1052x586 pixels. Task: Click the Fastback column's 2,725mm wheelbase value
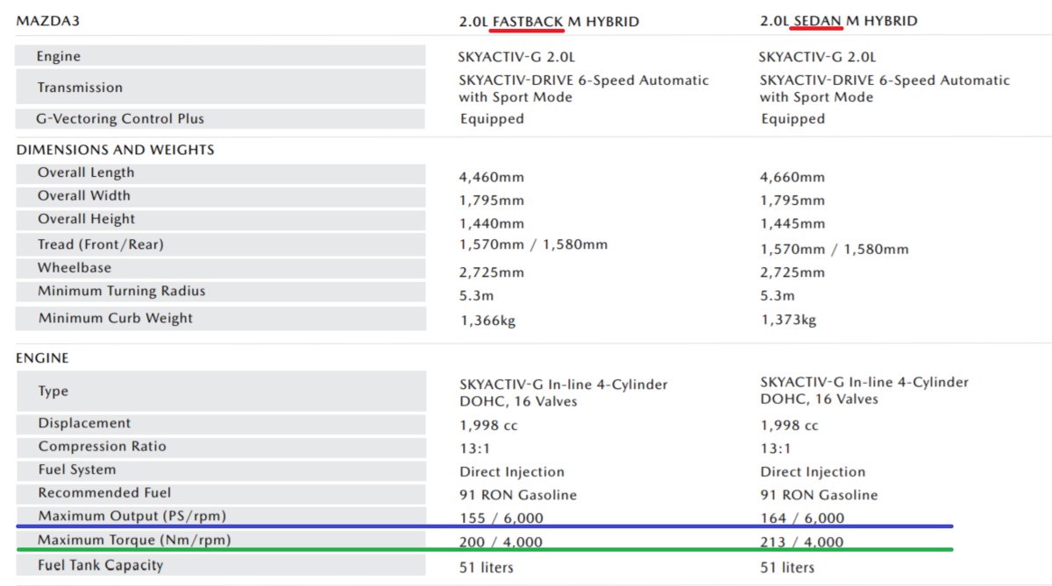[492, 272]
